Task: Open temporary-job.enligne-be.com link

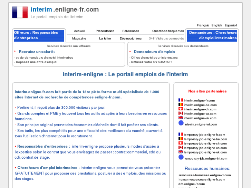Action: [205, 139]
